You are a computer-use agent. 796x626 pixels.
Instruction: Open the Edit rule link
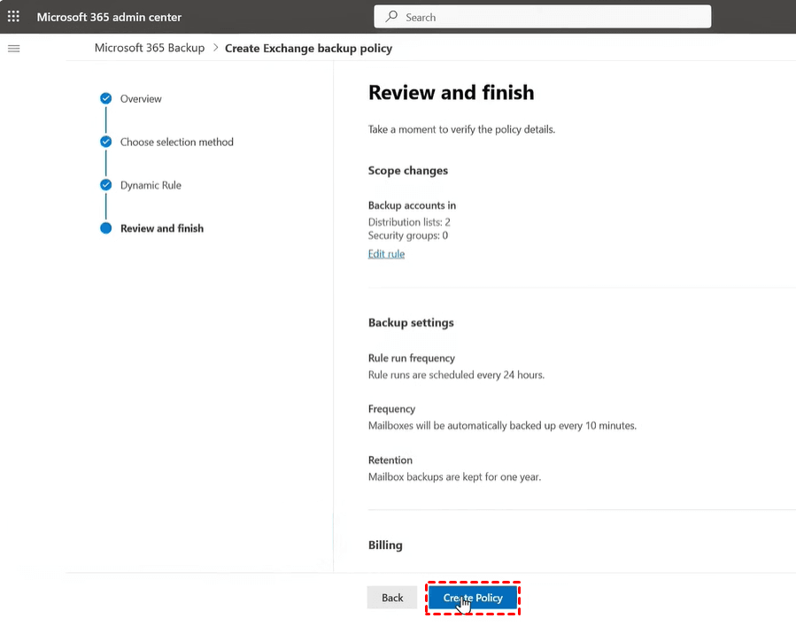(386, 254)
